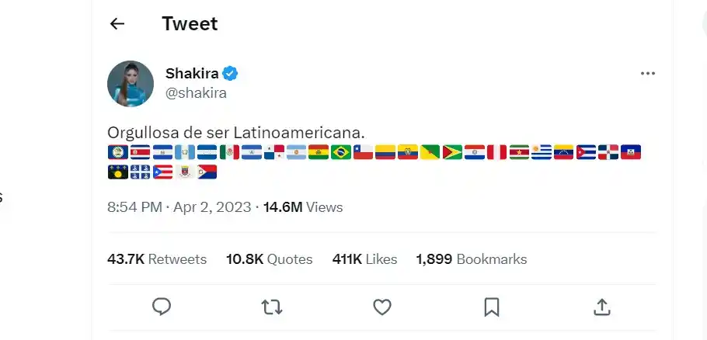Screen dimensions: 707x340
Task: Click the Brazil flag emoji
Action: pos(341,152)
